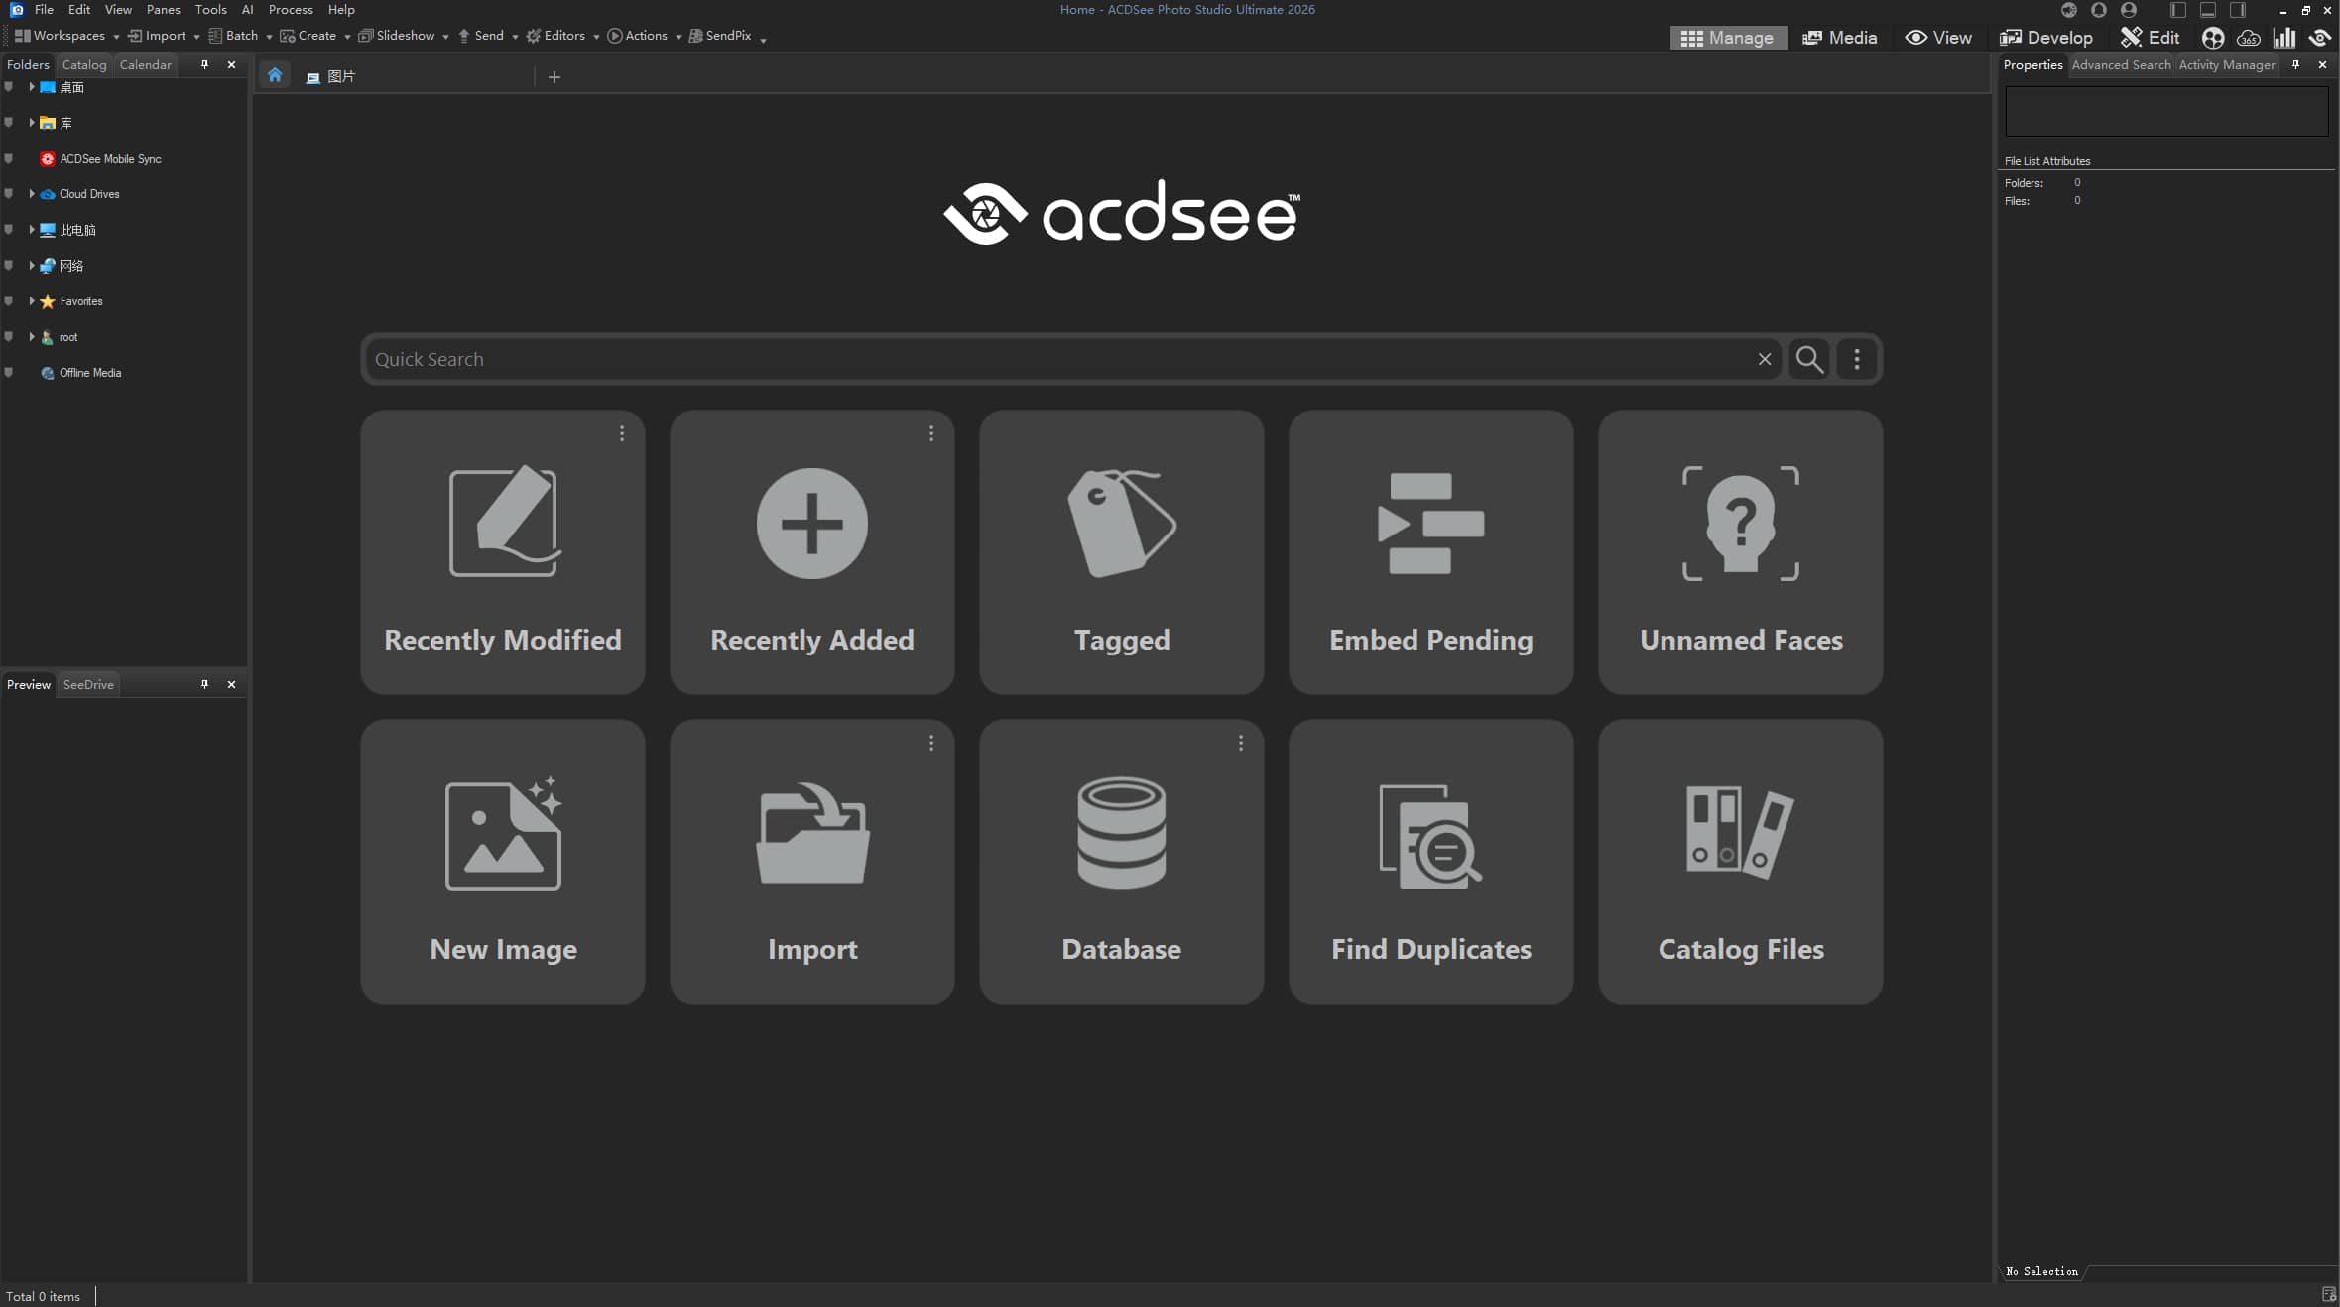Click the Actions toolbar button
This screenshot has width=2340, height=1307.
(637, 36)
